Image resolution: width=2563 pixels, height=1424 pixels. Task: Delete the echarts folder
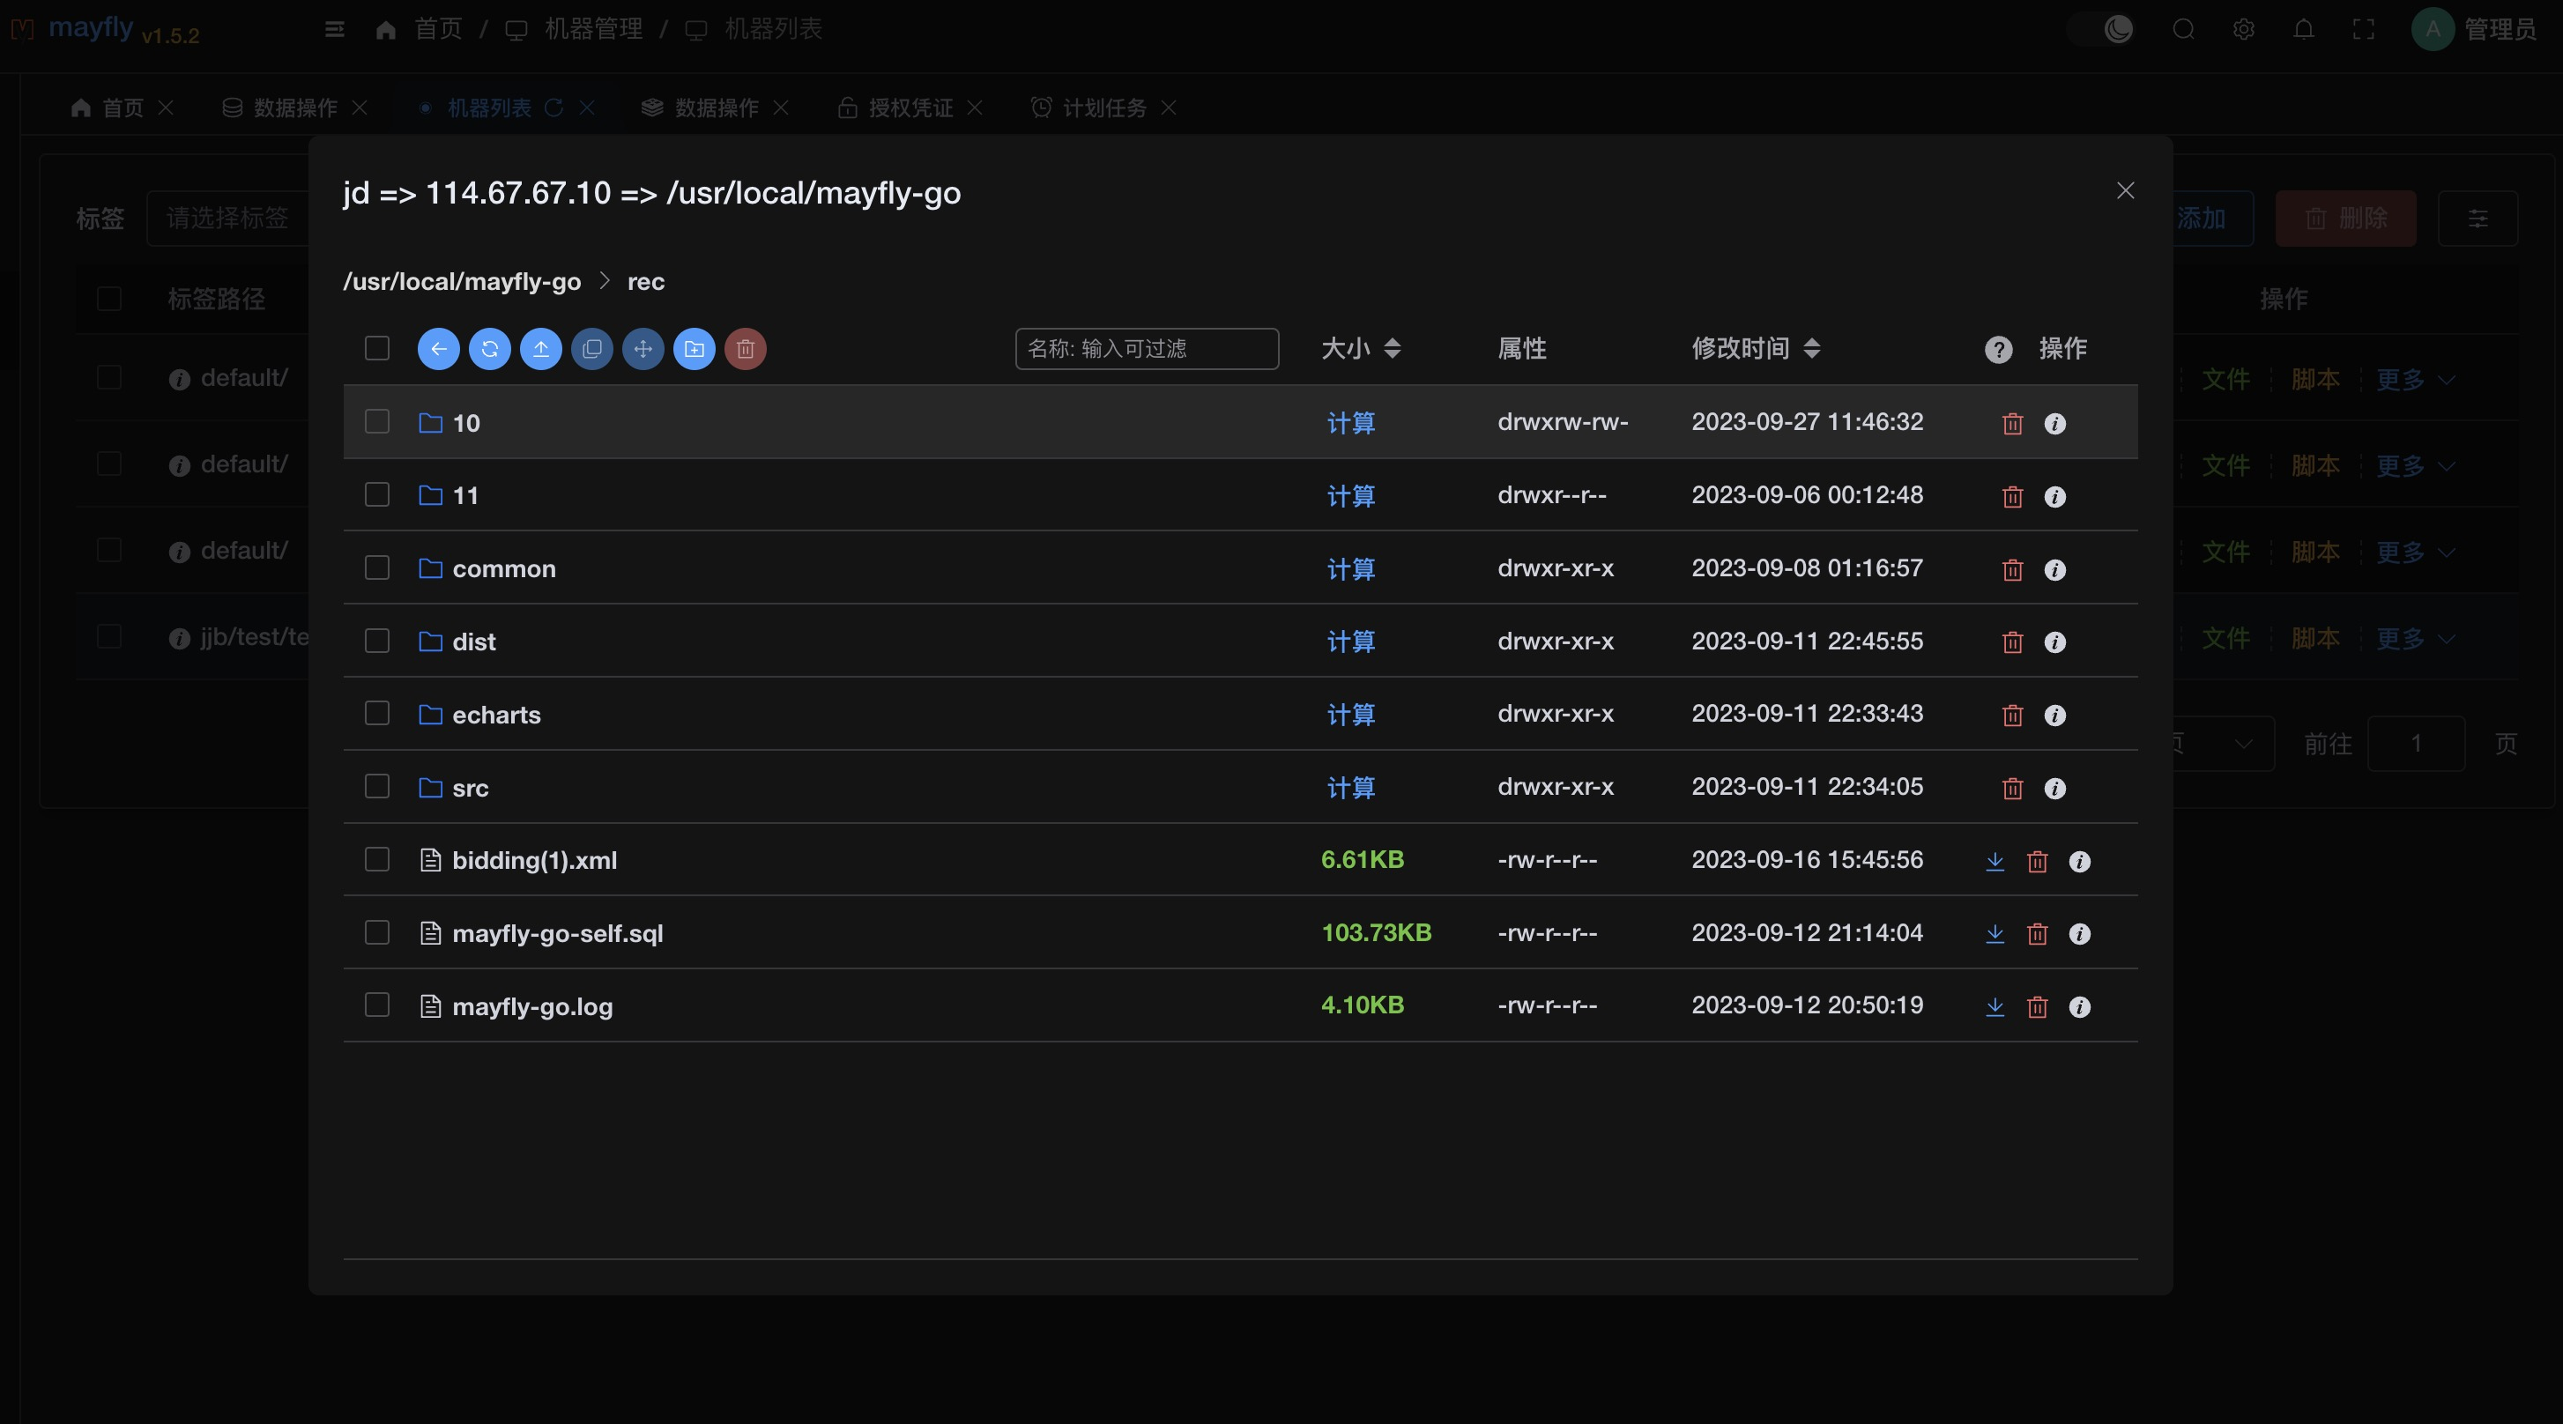(x=2012, y=715)
